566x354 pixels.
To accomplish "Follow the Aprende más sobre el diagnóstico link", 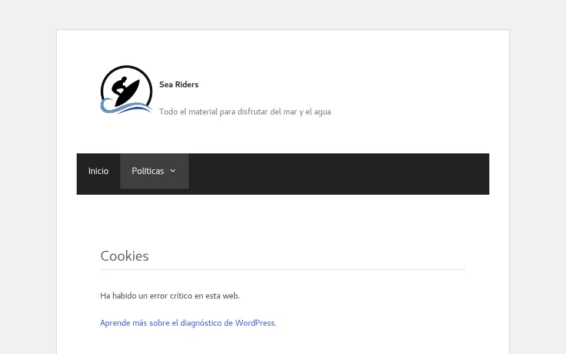I will click(189, 323).
